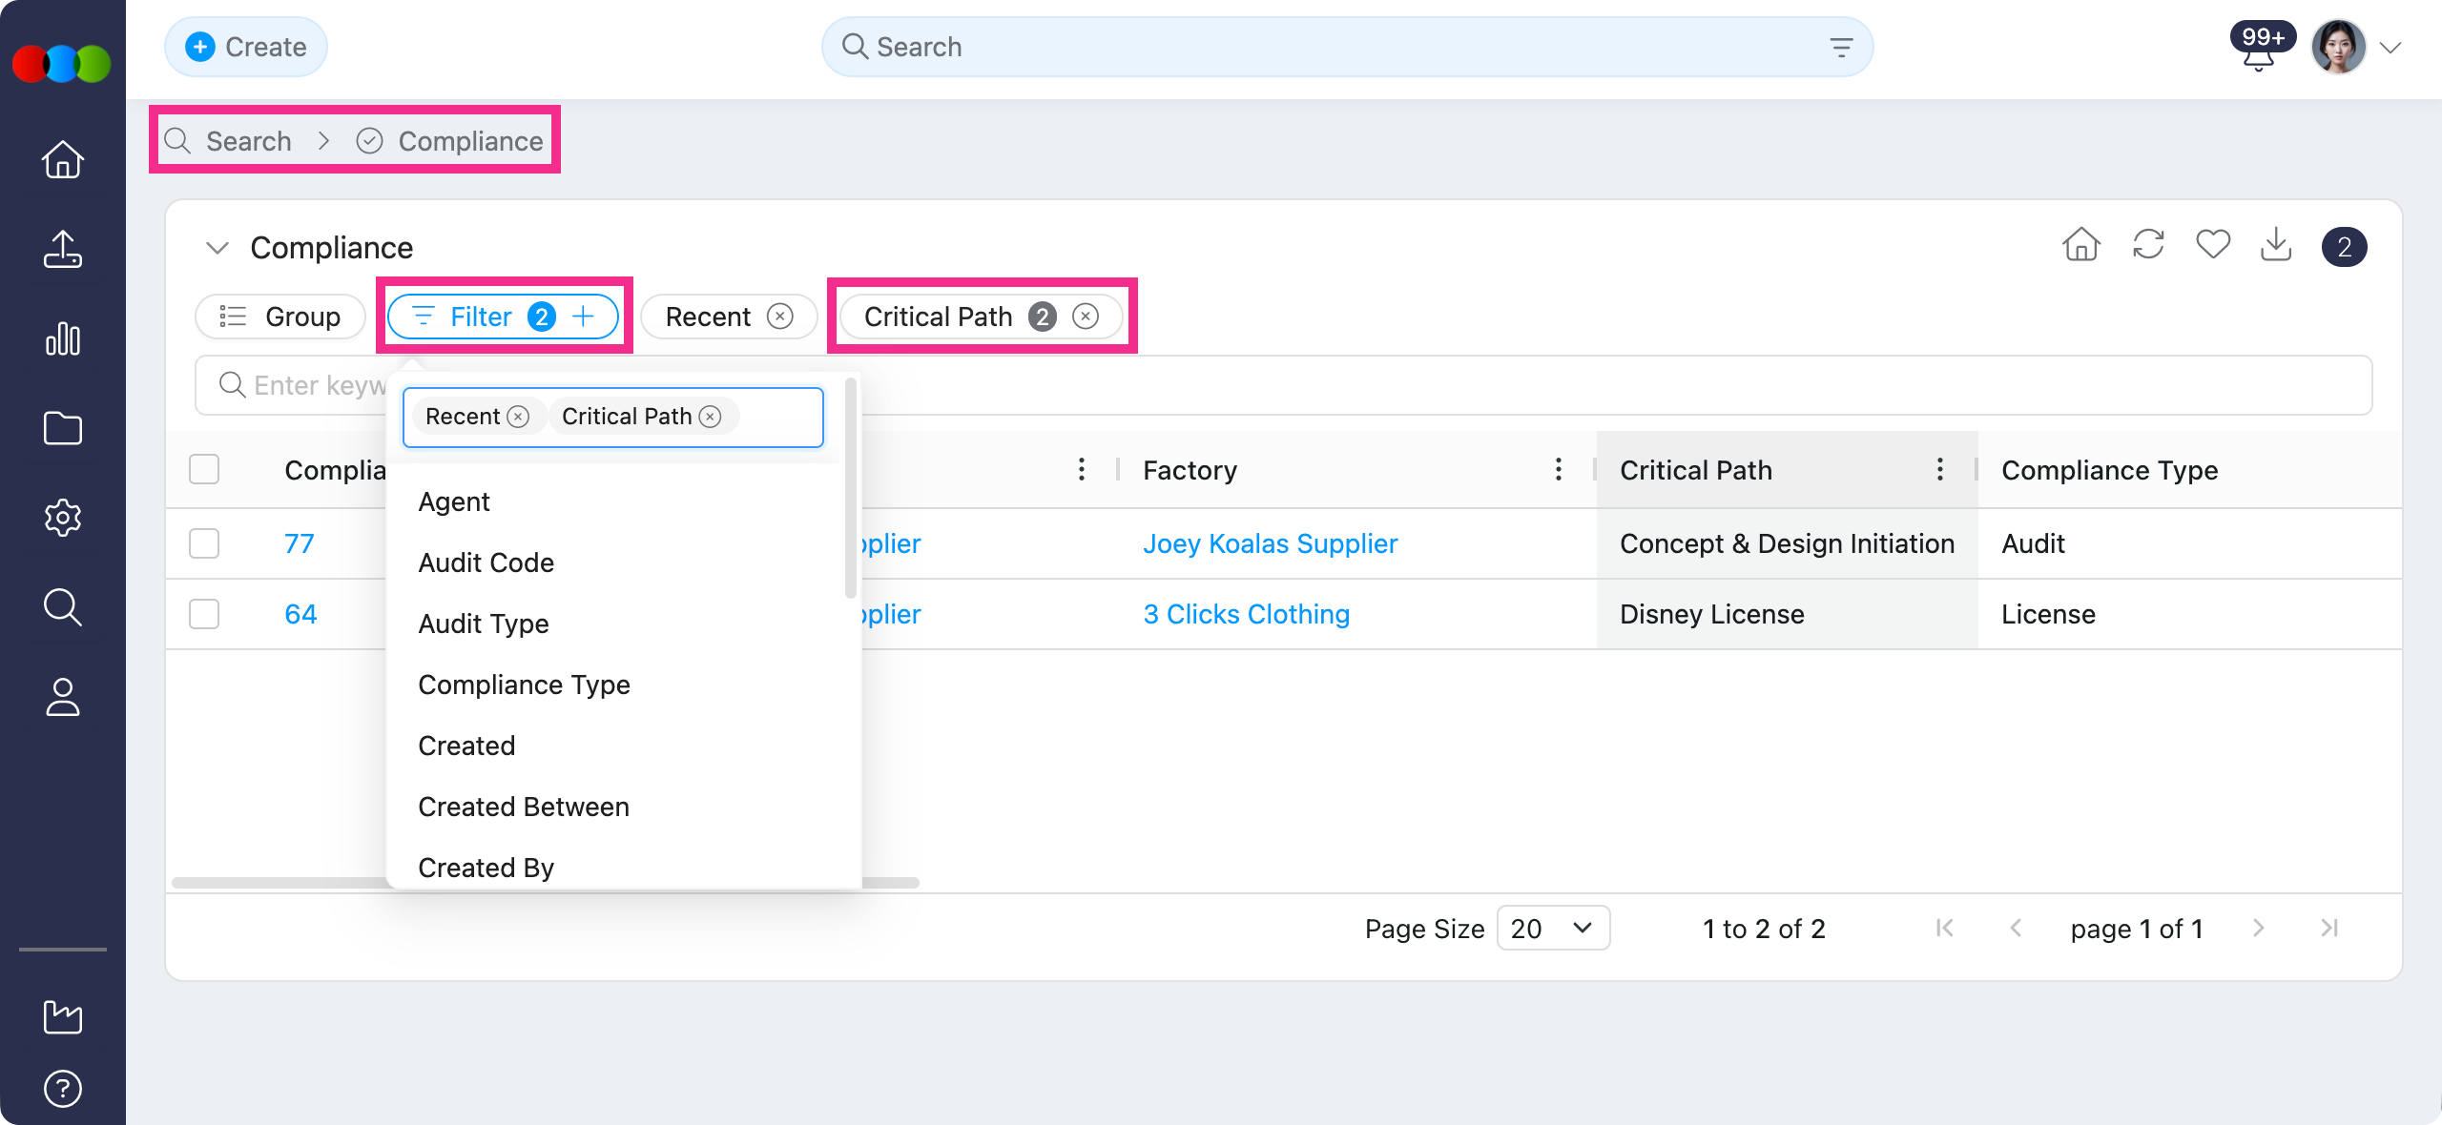Open advanced search filter in top search bar
The height and width of the screenshot is (1125, 2442).
[1840, 46]
